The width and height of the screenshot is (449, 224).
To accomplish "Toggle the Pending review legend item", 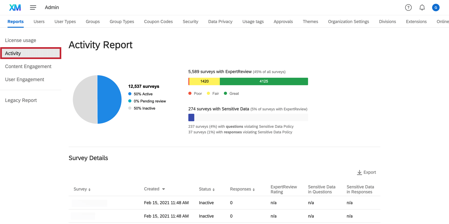I will click(147, 101).
